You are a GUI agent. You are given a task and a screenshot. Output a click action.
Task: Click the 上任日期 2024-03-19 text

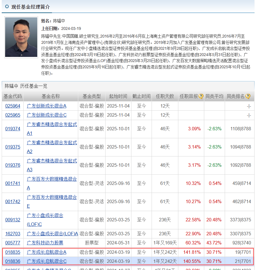point(61,28)
